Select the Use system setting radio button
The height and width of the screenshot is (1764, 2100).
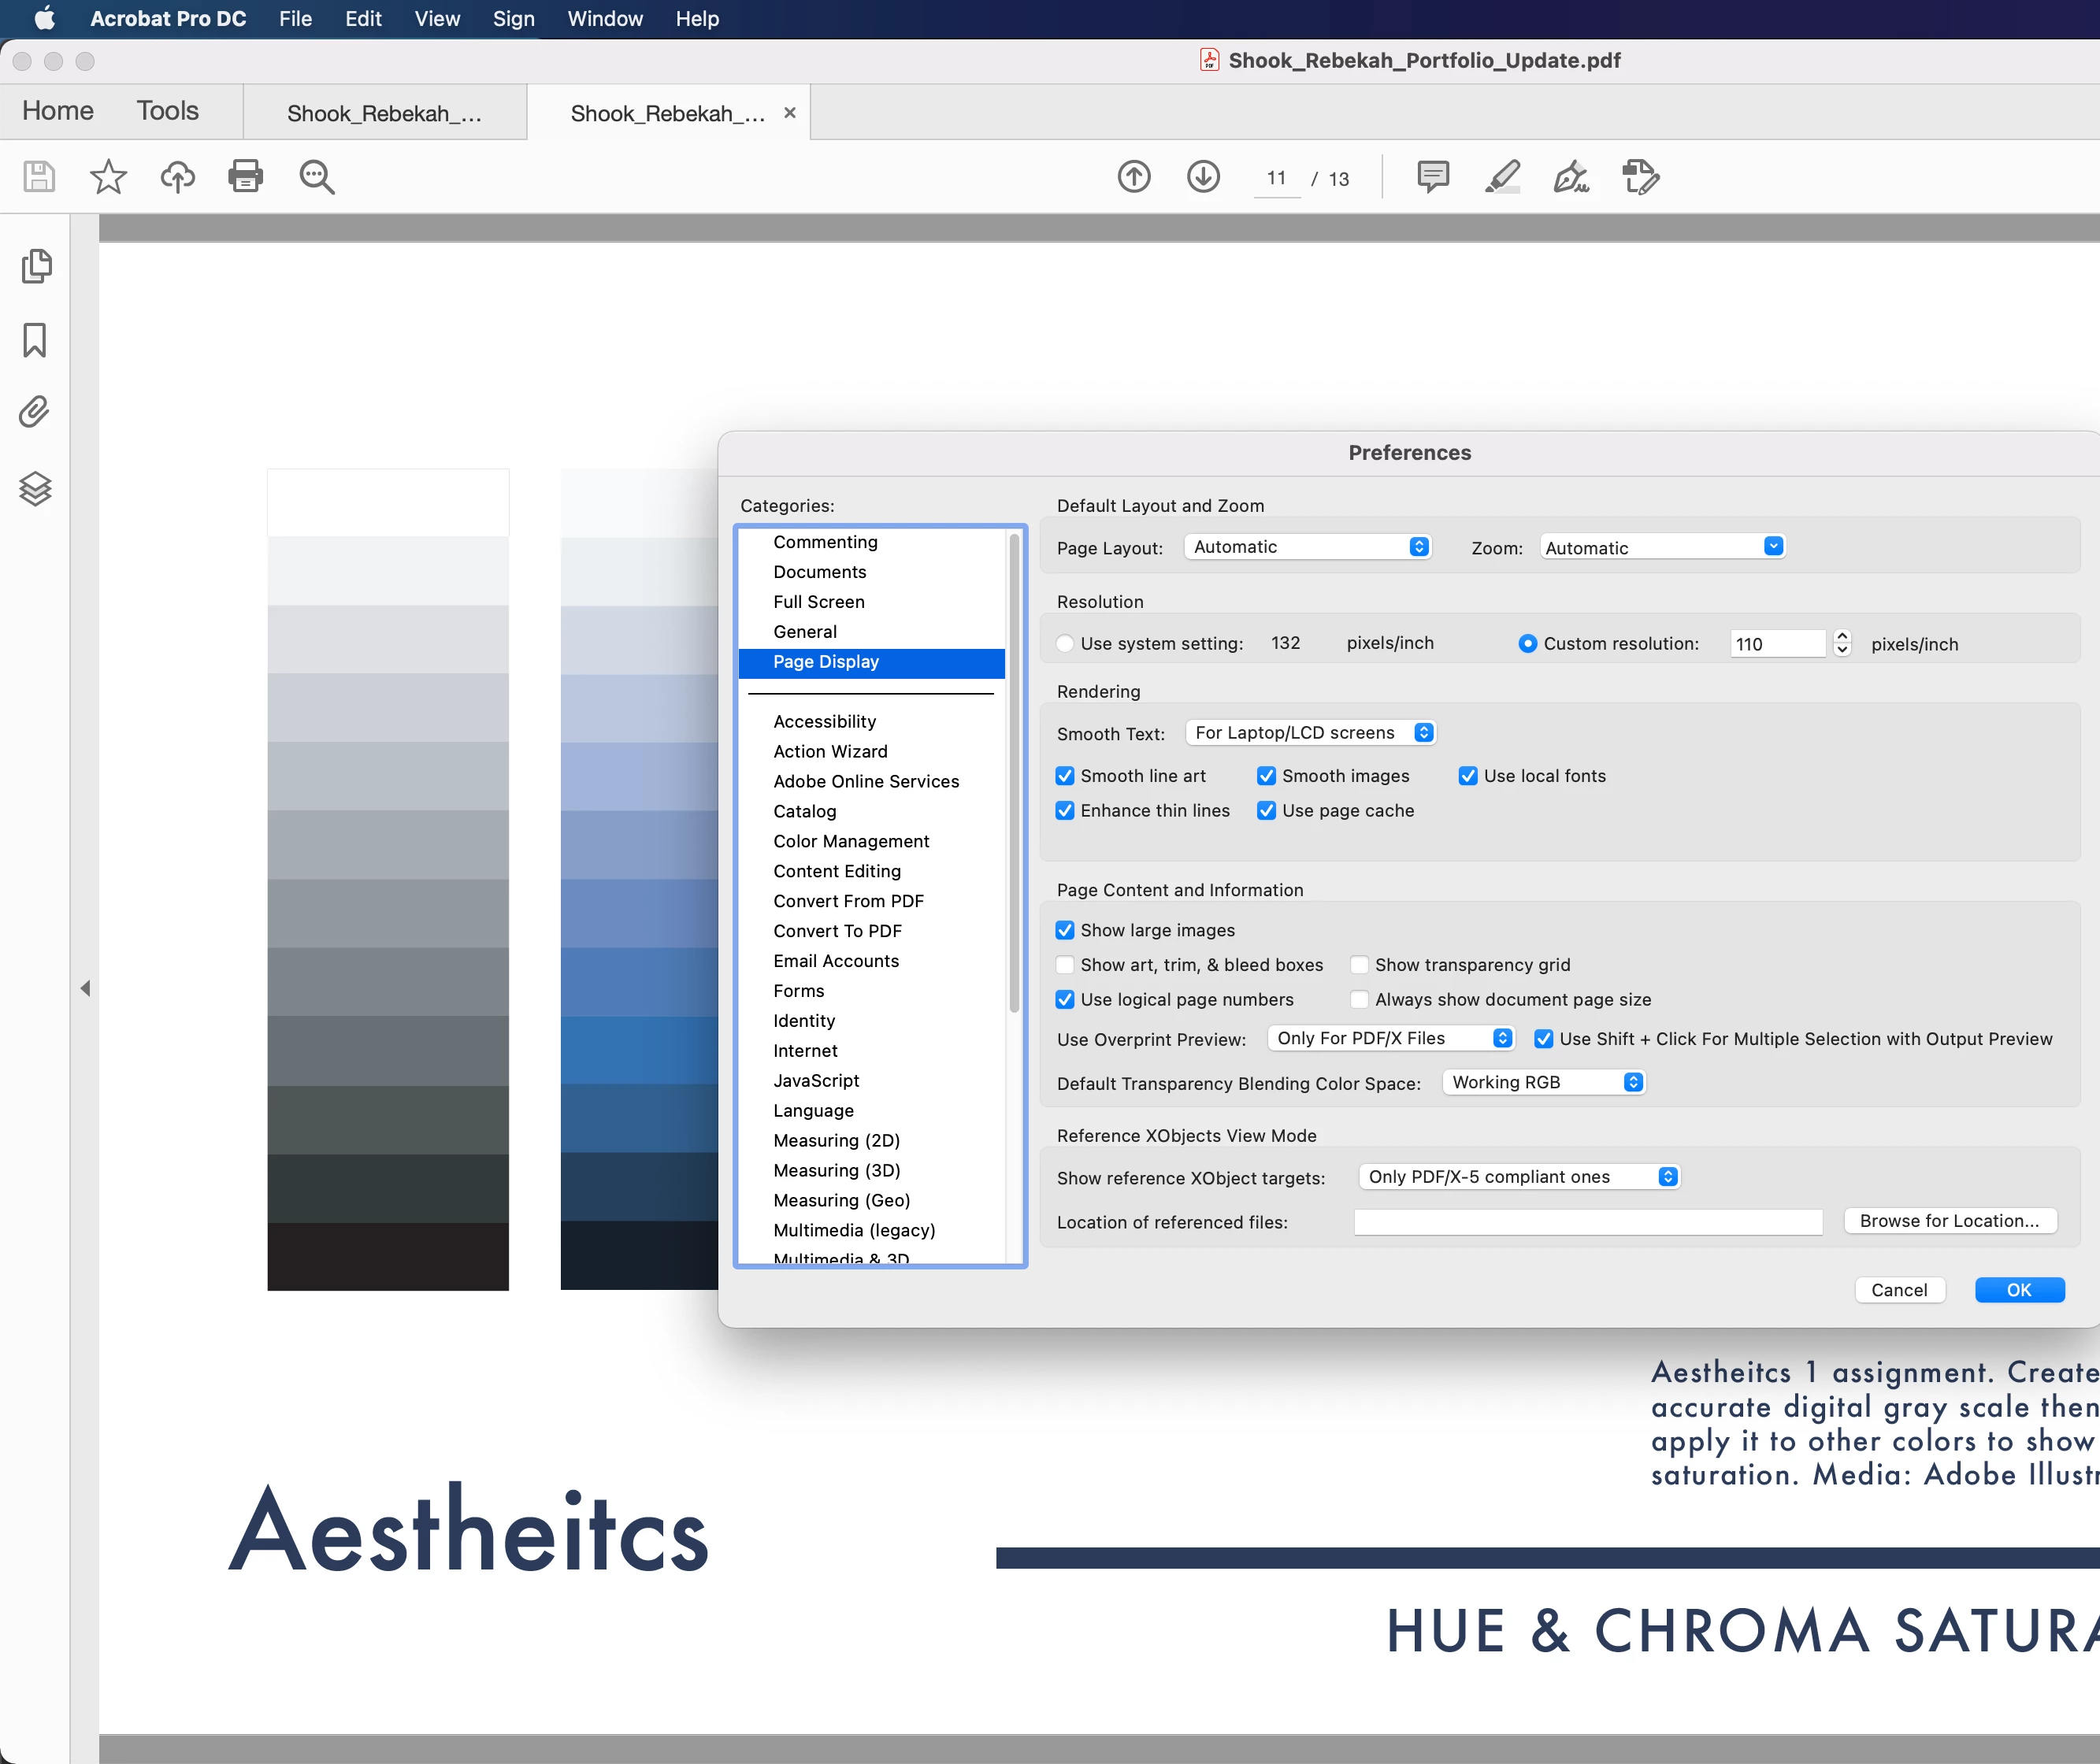(1065, 644)
